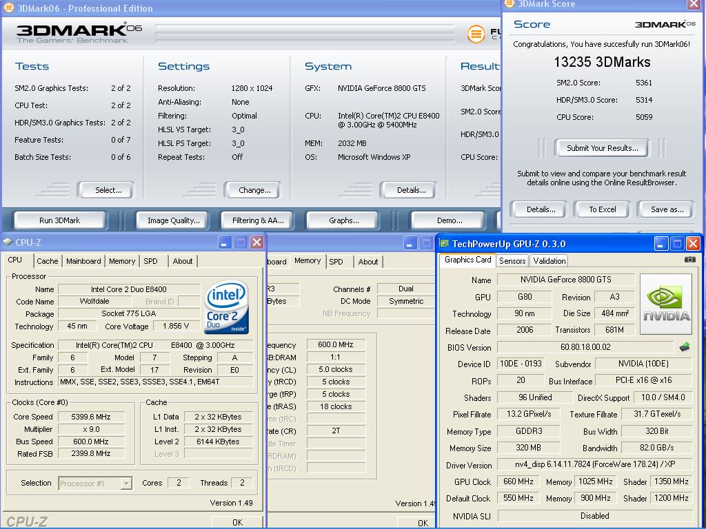706x529 pixels.
Task: Click the GPU-Z screenshot camera icon
Action: [x=689, y=260]
